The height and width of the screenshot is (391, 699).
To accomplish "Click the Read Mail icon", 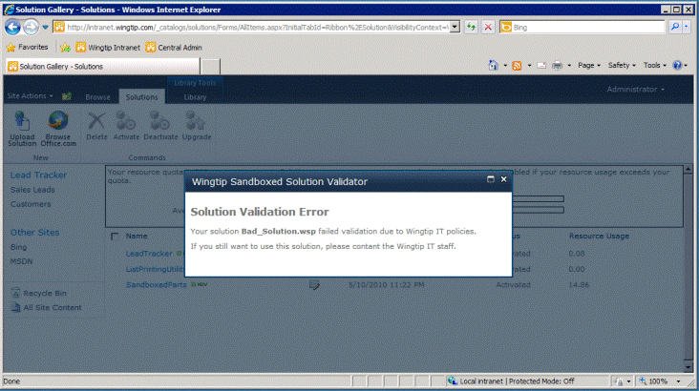I will point(541,66).
